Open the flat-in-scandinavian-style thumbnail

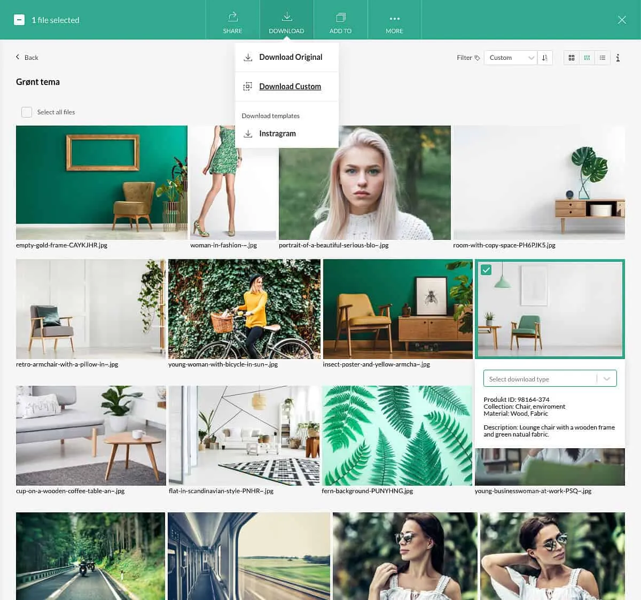pos(244,435)
